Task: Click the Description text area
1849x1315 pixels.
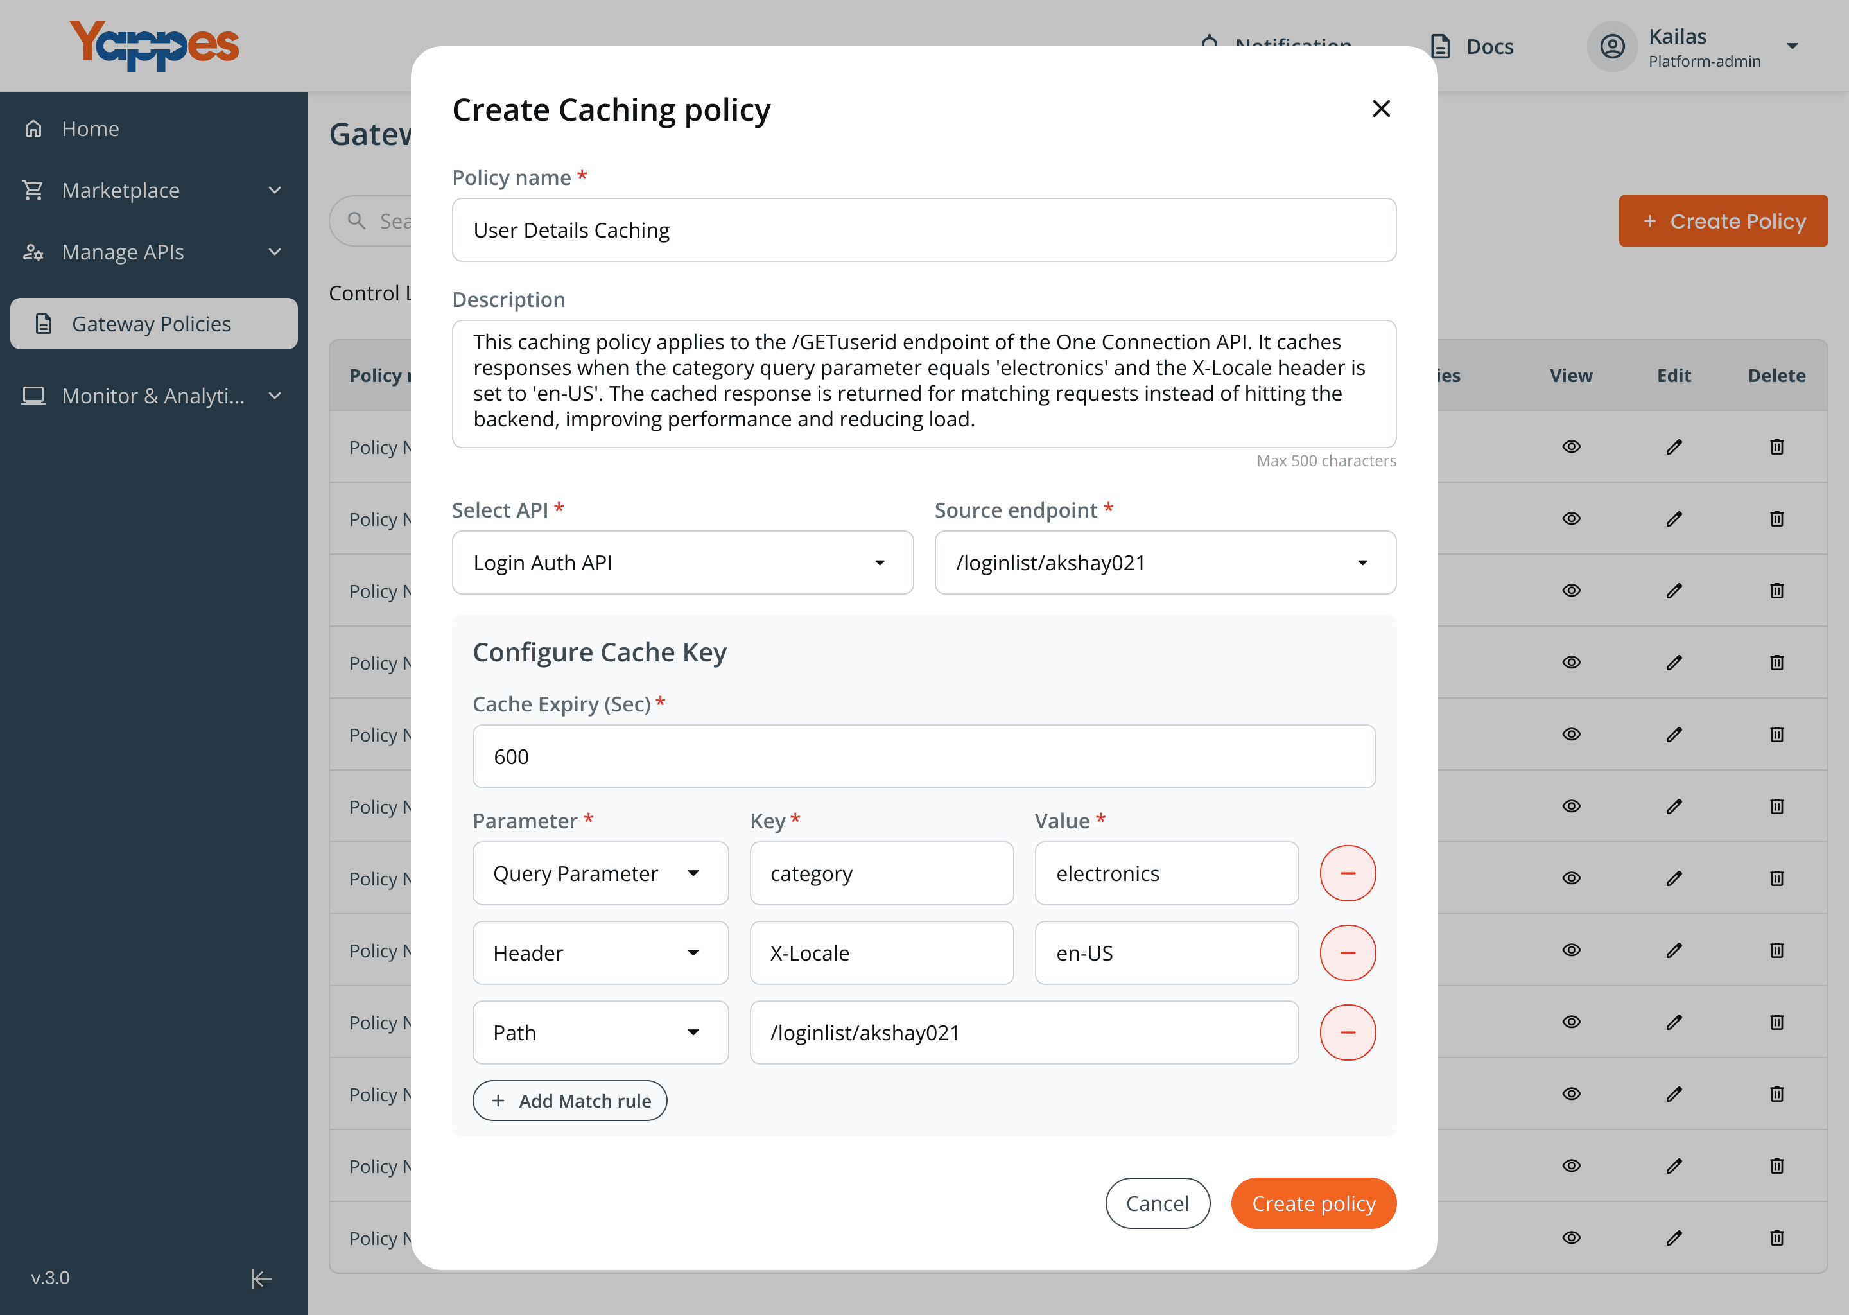Action: 924,384
